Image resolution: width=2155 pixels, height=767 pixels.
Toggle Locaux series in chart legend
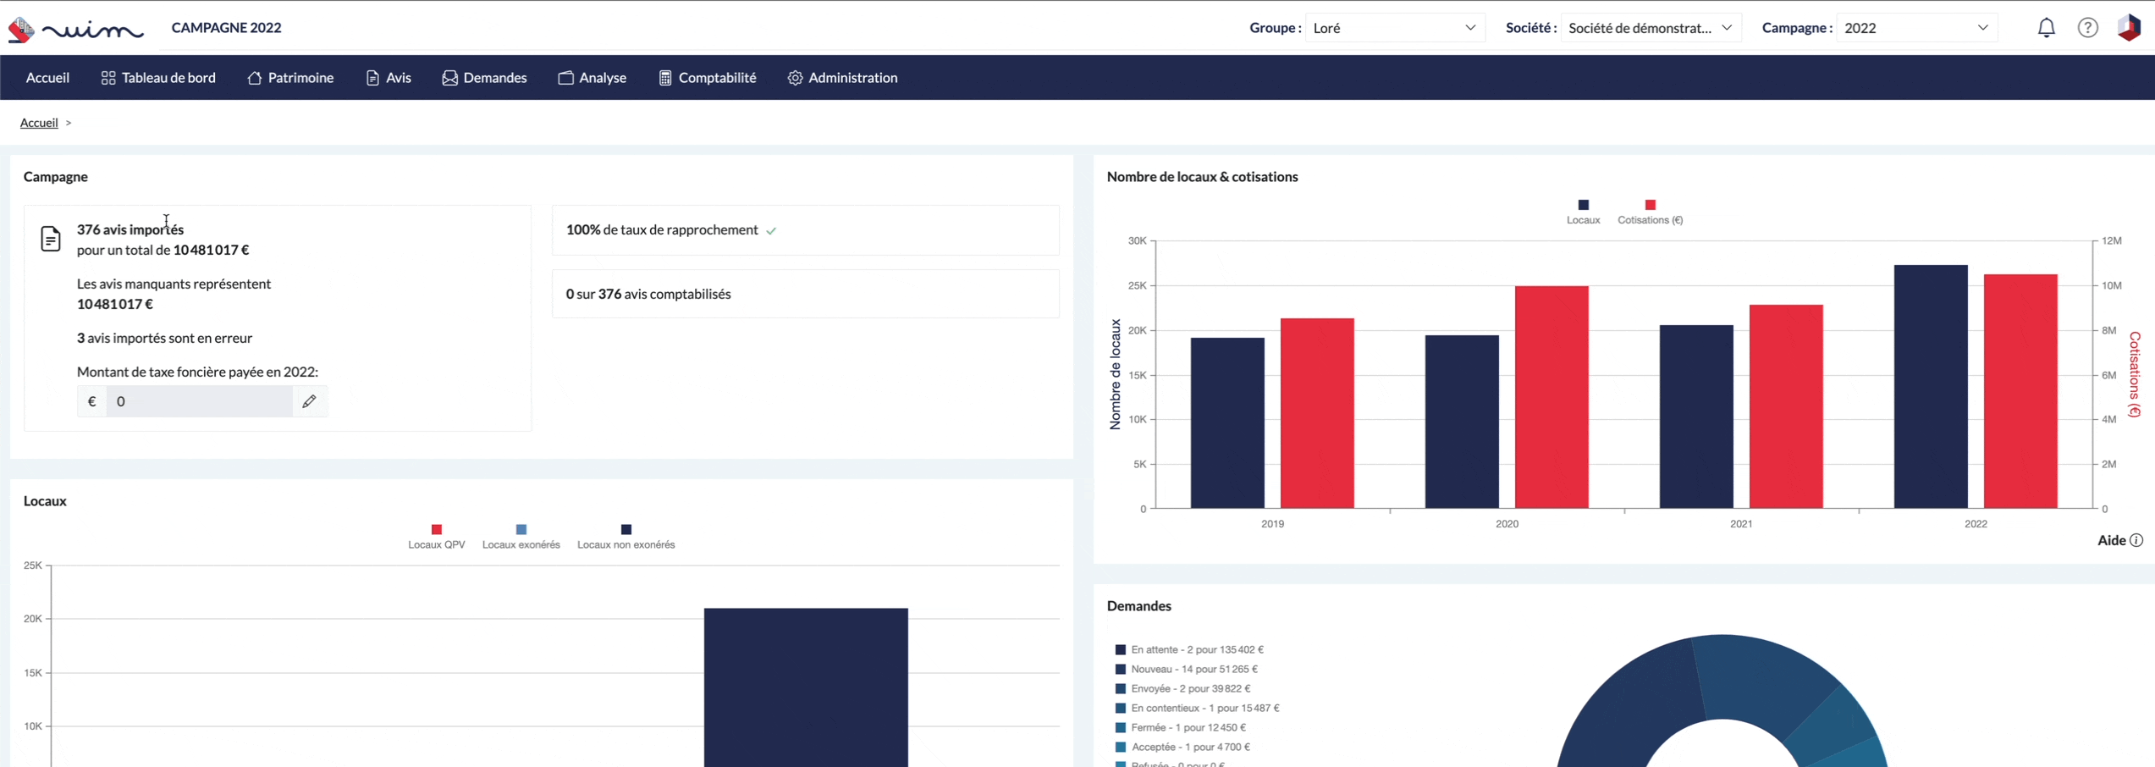click(x=1583, y=212)
